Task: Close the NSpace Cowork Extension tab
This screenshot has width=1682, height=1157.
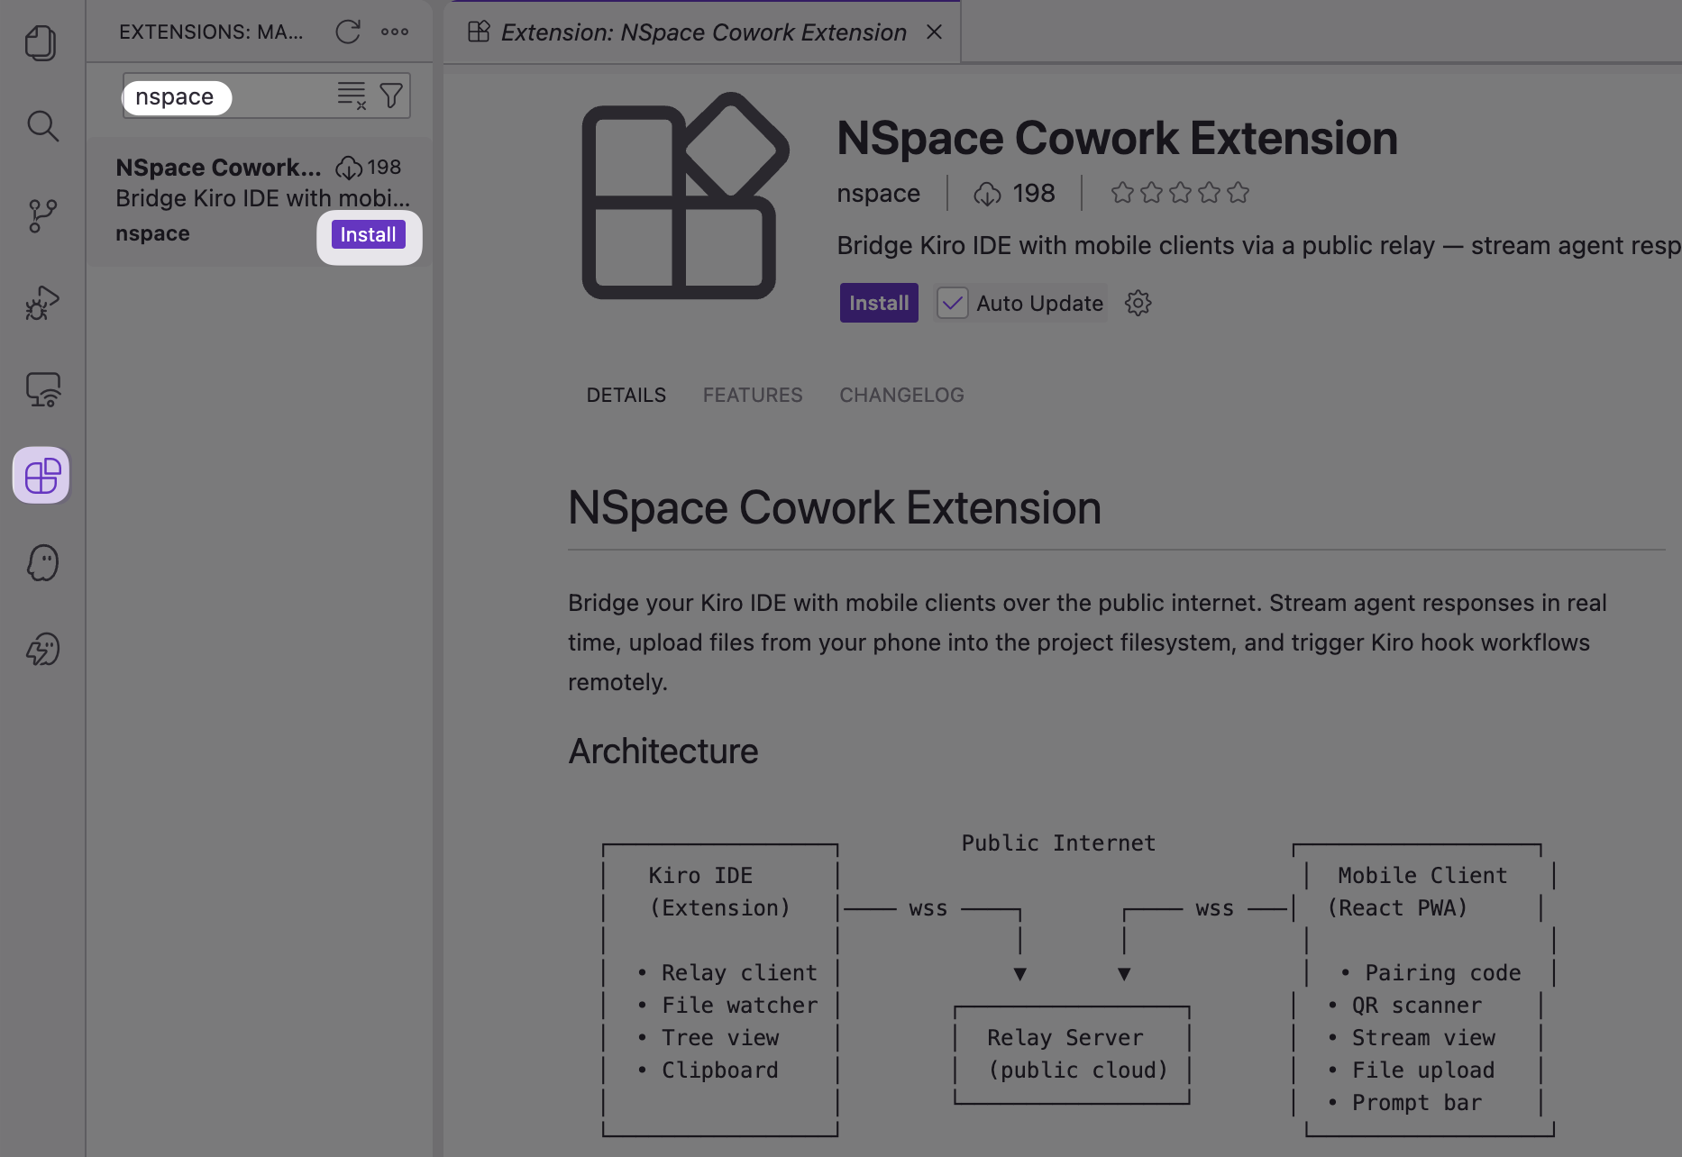Action: [934, 32]
